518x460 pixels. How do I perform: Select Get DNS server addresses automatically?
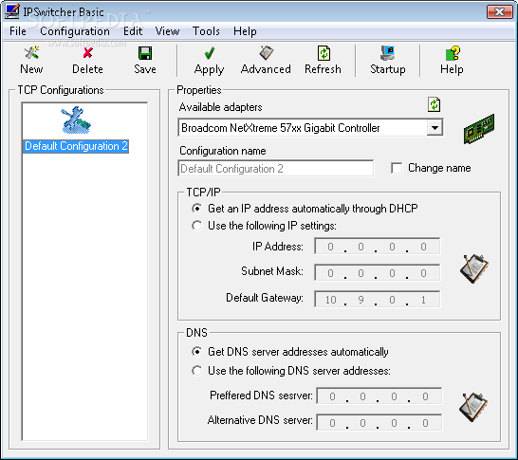click(197, 352)
